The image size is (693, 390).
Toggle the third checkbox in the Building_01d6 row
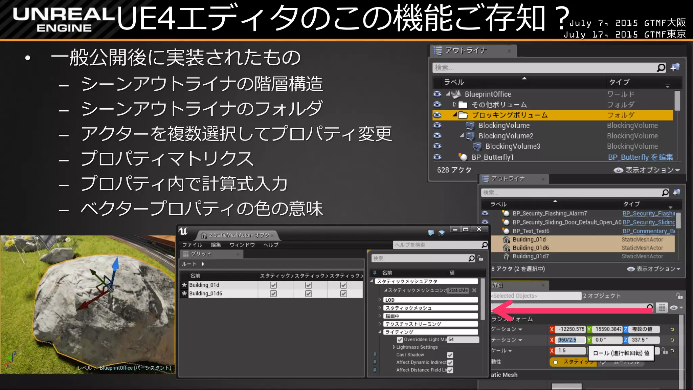343,294
